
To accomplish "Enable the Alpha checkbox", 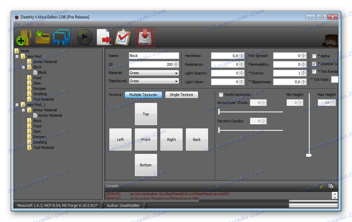I will 314,56.
